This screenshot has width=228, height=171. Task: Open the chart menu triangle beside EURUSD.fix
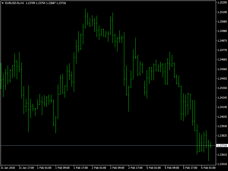pos(3,3)
